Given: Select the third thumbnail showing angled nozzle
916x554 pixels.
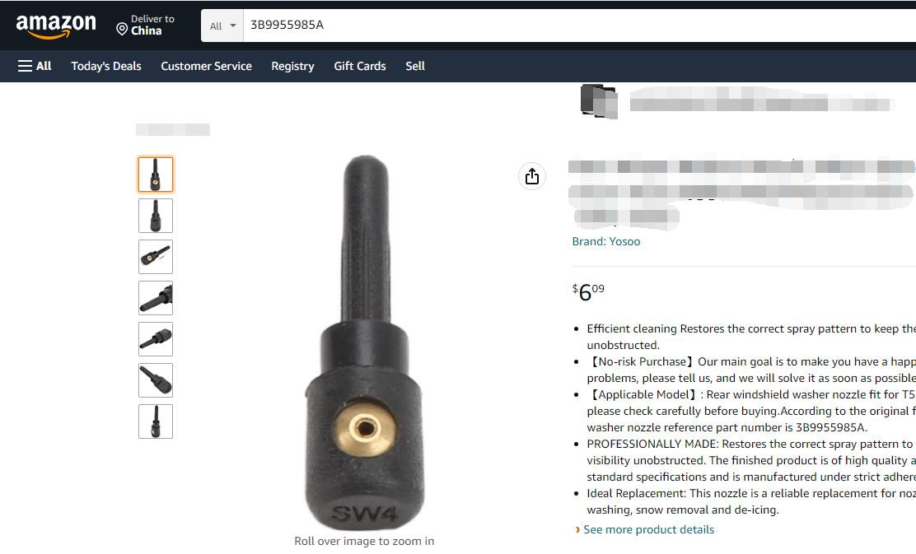Looking at the screenshot, I should (x=156, y=257).
